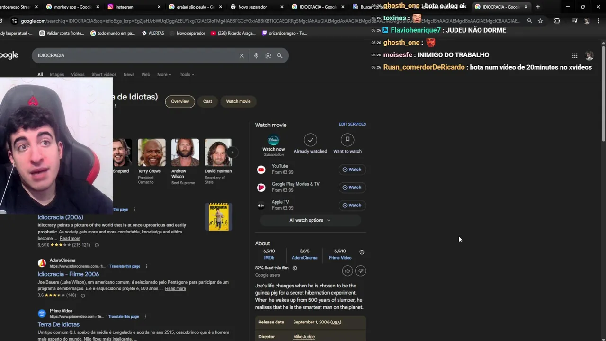Click thumbs down for this film
Screen dimensions: 606x341
click(x=361, y=271)
